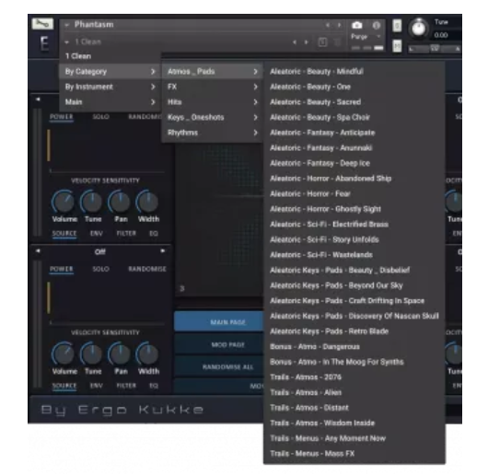Expand the By Instrument submenu
Viewport: 488px width, 475px height.
pyautogui.click(x=110, y=87)
